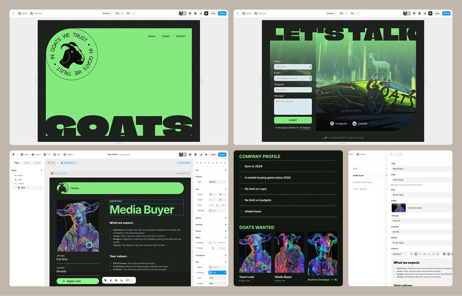Click the Add Content button
Screen dimensions: 462x296
coord(184,163)
